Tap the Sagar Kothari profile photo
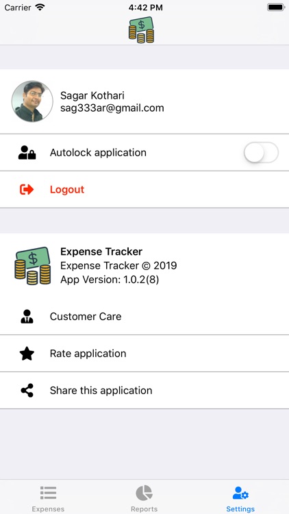 click(32, 101)
